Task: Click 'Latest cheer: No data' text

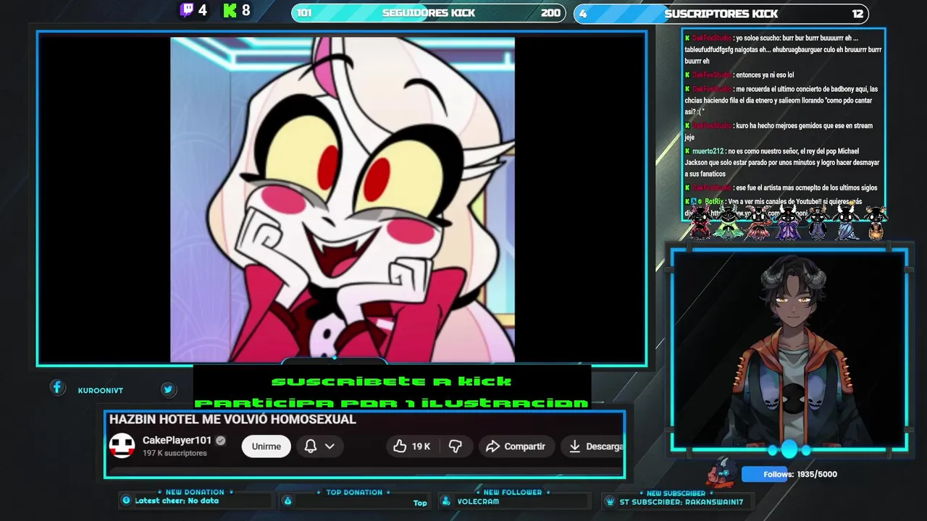Action: [177, 501]
